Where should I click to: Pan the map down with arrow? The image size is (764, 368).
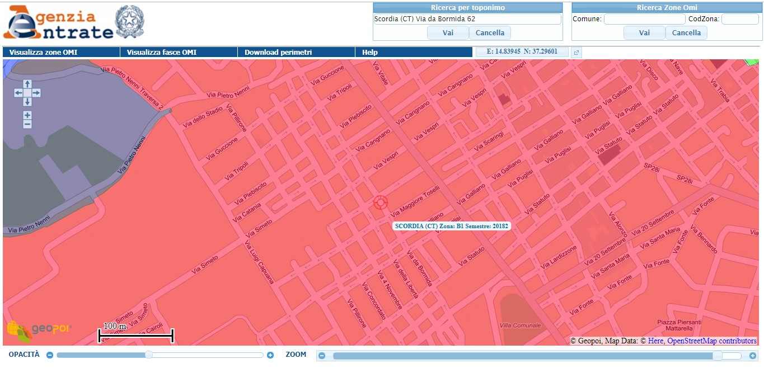27,102
